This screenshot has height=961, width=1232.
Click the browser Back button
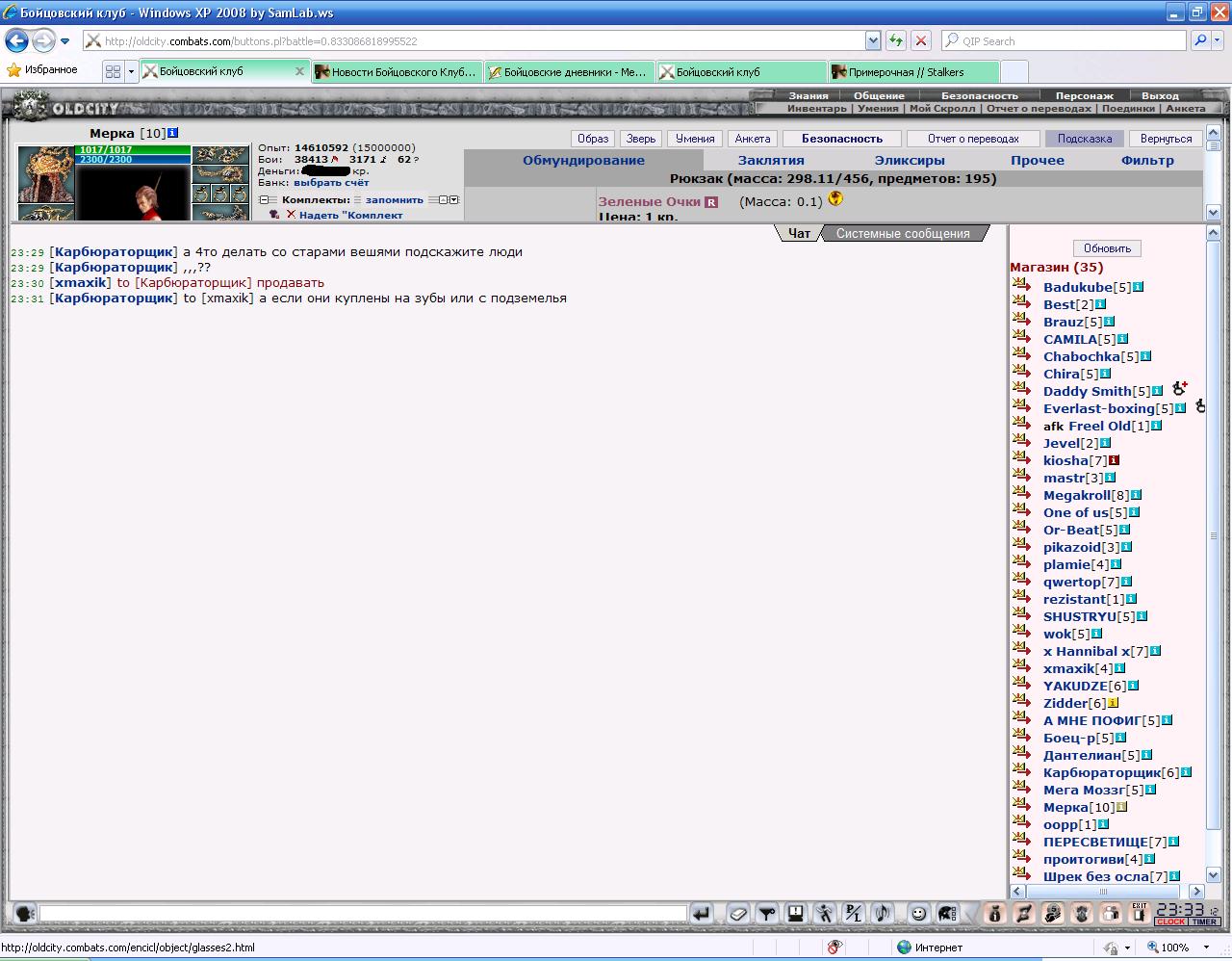(17, 40)
